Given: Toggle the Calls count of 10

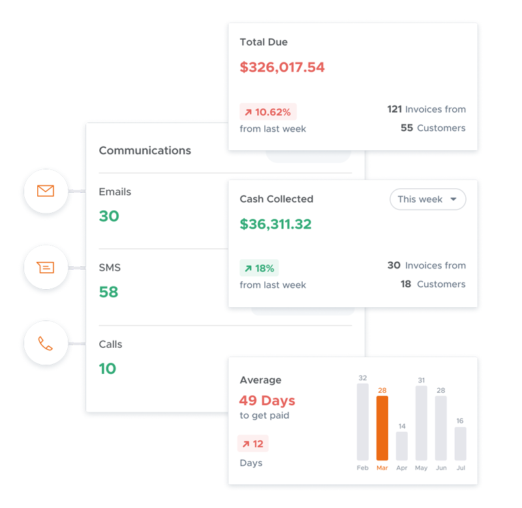Looking at the screenshot, I should (108, 368).
